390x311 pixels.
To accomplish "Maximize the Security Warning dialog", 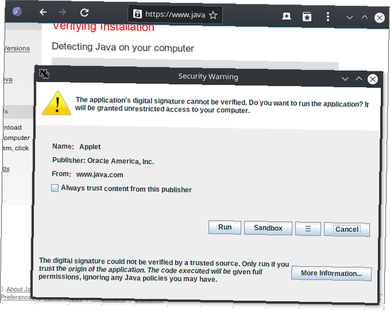I will click(x=359, y=79).
